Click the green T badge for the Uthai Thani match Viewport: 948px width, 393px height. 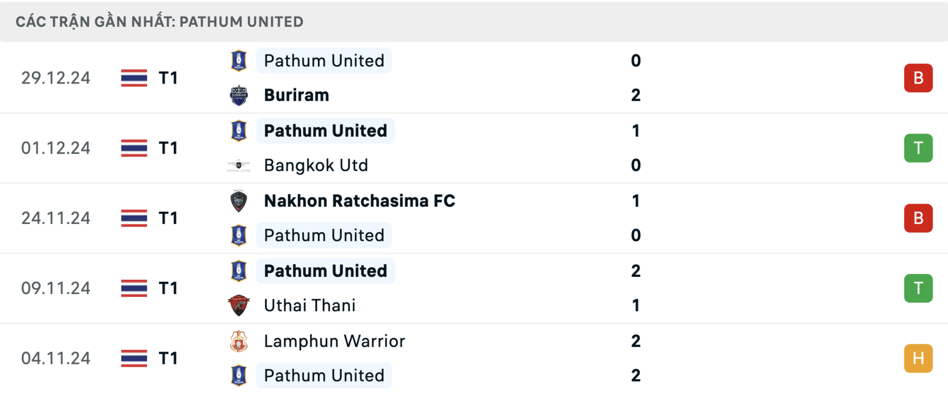(x=918, y=288)
